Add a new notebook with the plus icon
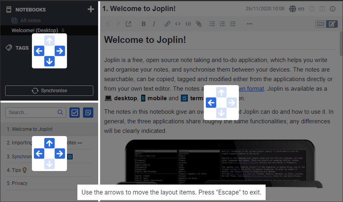The width and height of the screenshot is (343, 202). (x=91, y=9)
